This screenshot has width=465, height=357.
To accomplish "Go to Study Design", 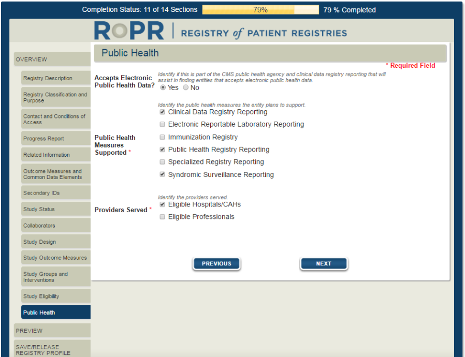I will [x=56, y=242].
